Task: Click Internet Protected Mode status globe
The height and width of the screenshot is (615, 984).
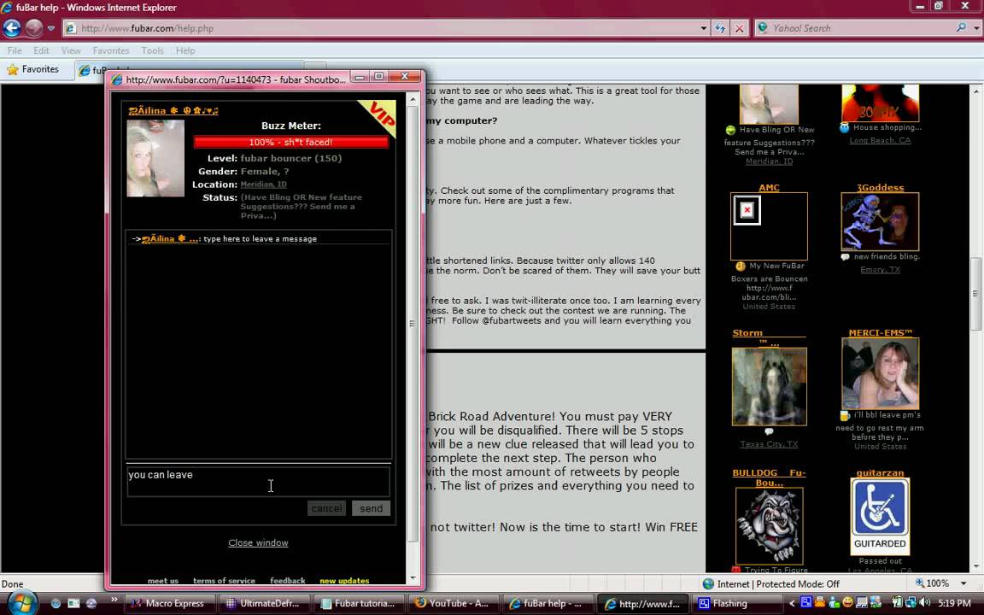Action: 708,583
